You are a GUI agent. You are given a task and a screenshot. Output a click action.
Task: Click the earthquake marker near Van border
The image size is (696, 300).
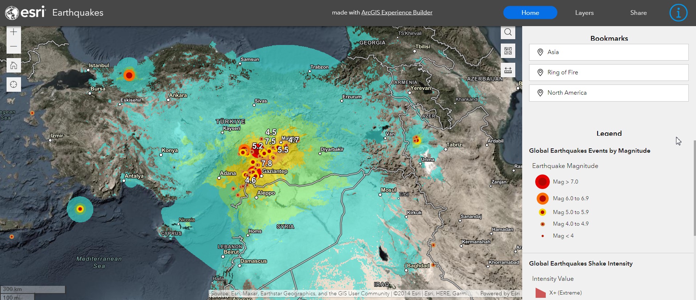(x=416, y=139)
